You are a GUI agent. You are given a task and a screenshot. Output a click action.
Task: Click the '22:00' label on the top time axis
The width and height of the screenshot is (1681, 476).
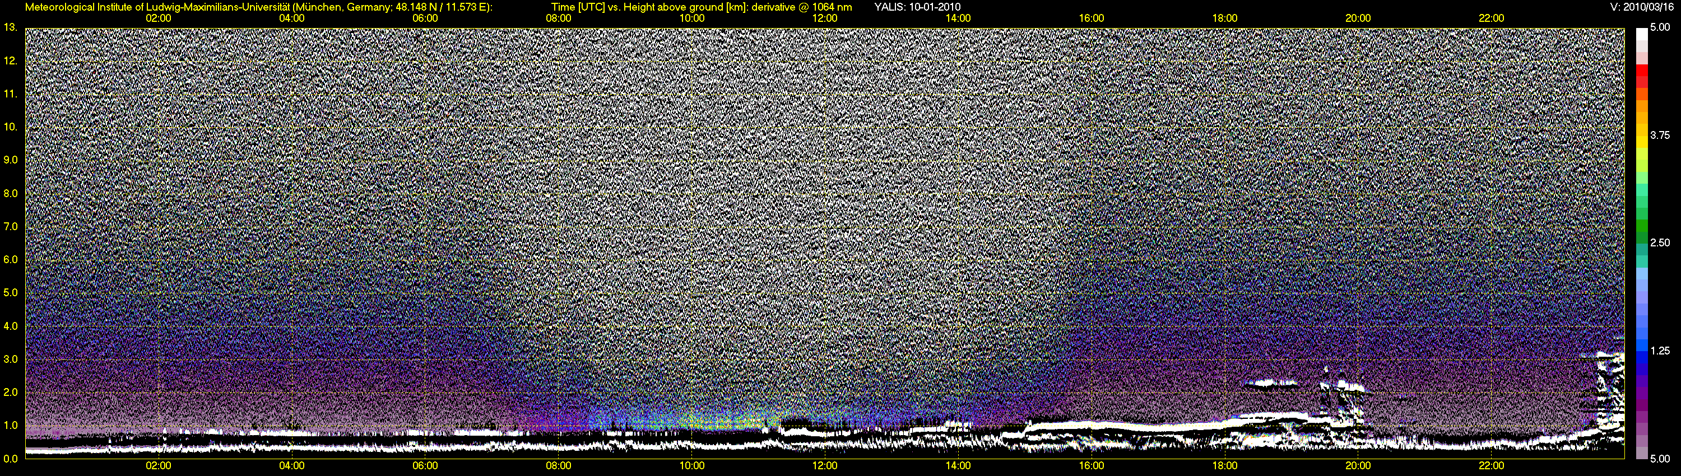1491,18
